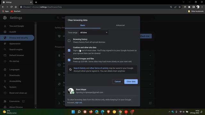
Task: Show hidden tray icons chevron
Action: tap(169, 112)
